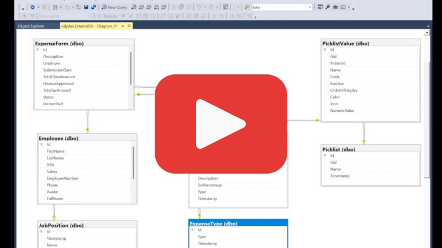Open Properties with the wrench icon
This screenshot has width=442, height=248.
click(328, 7)
